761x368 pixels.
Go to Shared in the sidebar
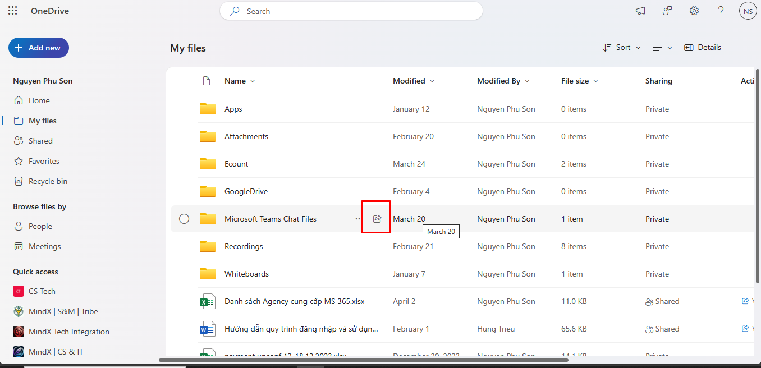coord(40,141)
